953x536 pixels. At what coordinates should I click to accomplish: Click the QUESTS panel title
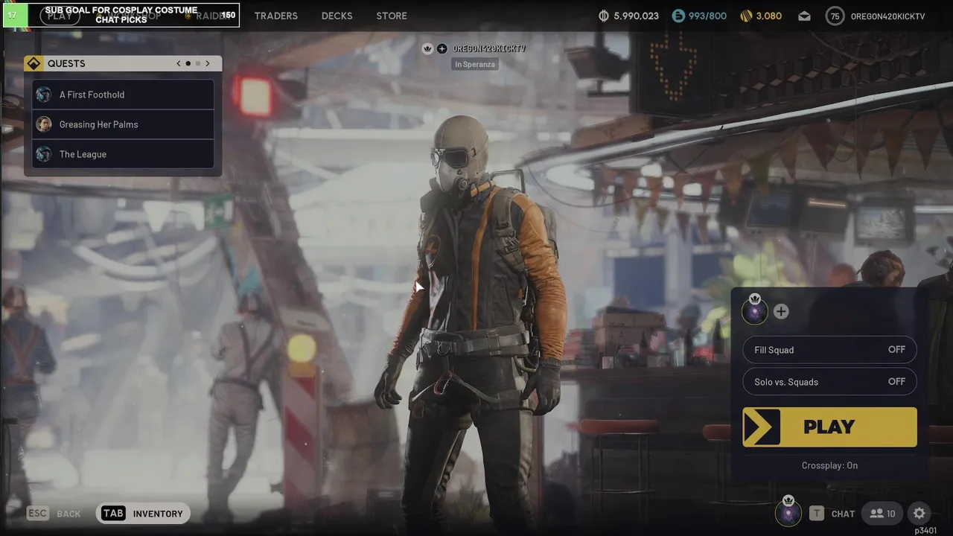point(66,63)
